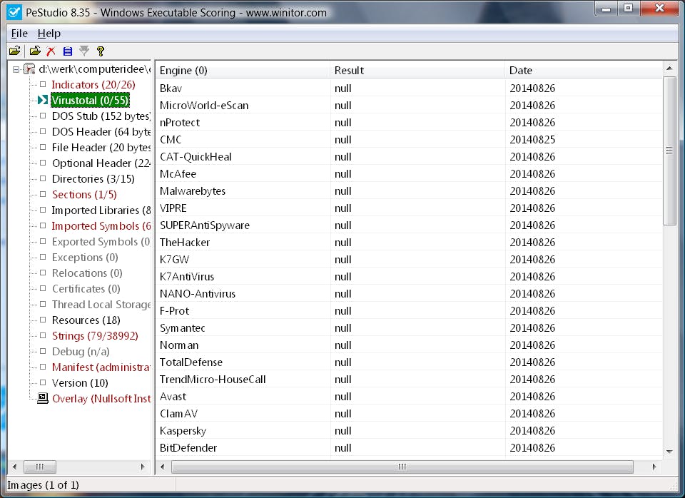Open the Help menu
The width and height of the screenshot is (685, 498).
point(49,34)
